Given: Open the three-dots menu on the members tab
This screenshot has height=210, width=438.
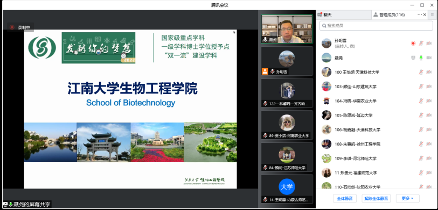Looking at the screenshot, I should [x=420, y=15].
